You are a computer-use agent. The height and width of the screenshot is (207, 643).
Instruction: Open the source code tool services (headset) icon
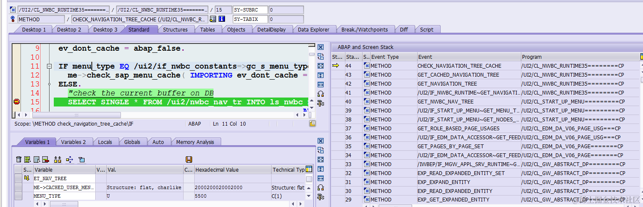click(x=321, y=94)
